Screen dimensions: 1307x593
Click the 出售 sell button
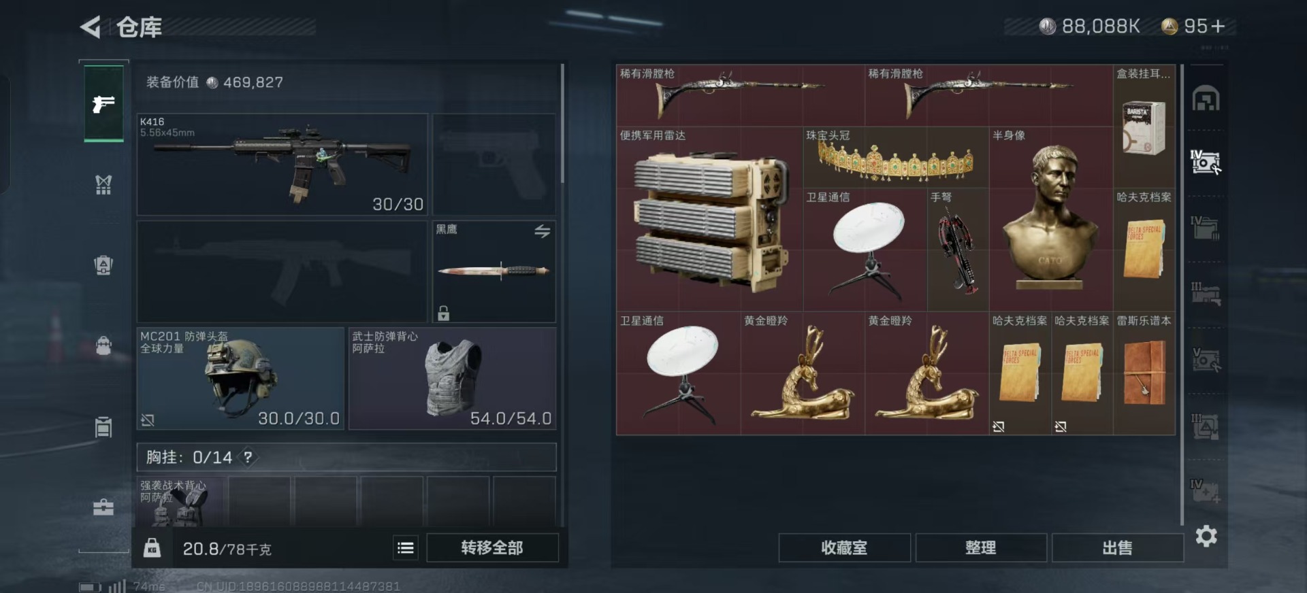[1117, 547]
